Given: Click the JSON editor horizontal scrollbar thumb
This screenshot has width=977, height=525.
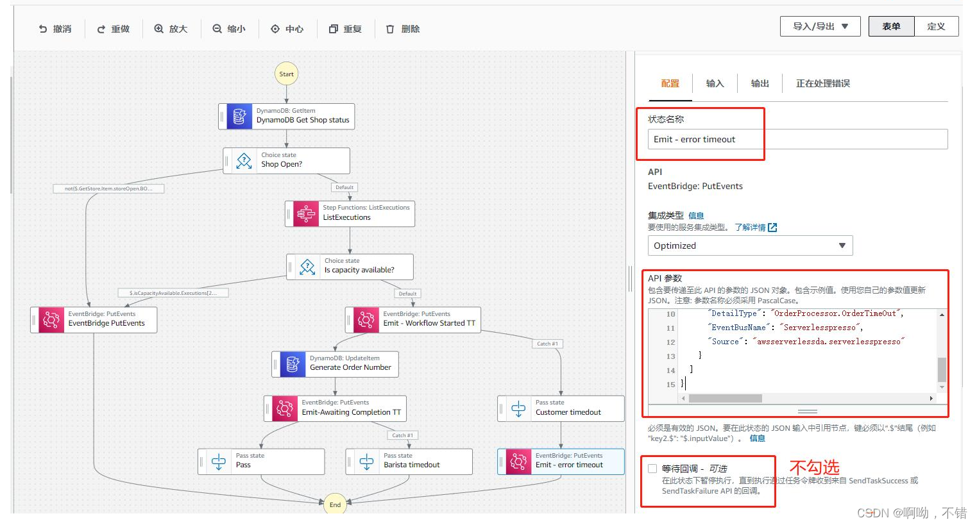Looking at the screenshot, I should pos(725,399).
